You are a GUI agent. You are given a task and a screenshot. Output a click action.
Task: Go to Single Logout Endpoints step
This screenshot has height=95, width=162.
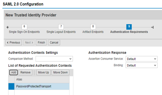pyautogui.click(x=61, y=32)
